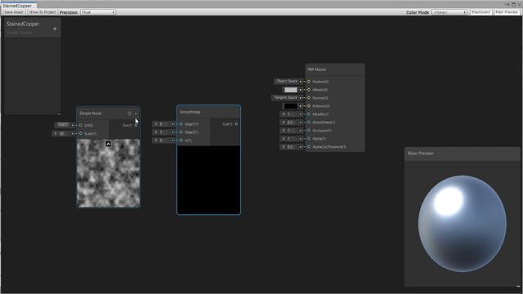Viewport: 523px width, 294px height.
Task: Open the gray Albedo color swatch
Action: (291, 90)
